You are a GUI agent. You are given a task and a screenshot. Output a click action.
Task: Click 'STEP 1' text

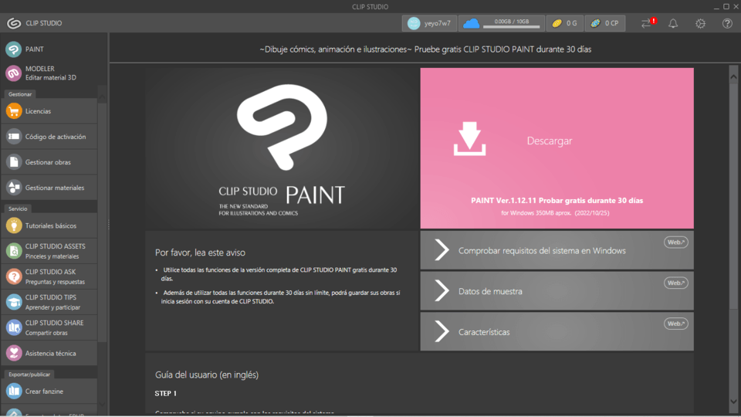click(166, 393)
